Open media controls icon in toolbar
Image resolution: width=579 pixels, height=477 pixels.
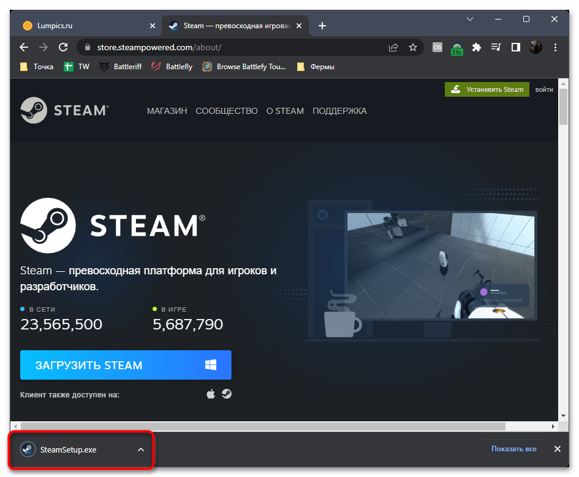496,47
